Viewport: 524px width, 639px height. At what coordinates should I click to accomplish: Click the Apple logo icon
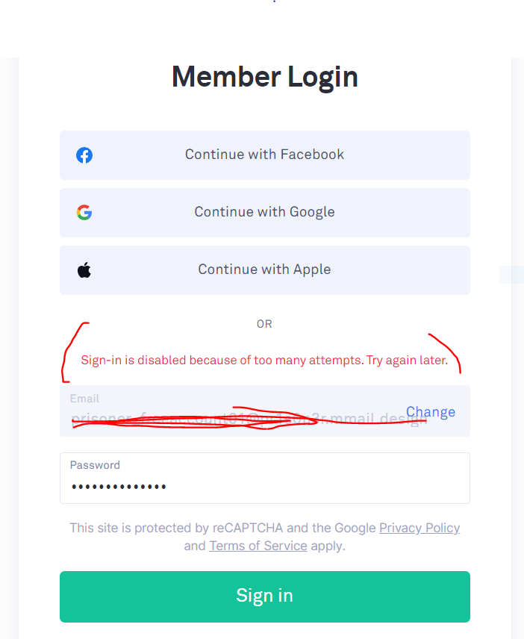[x=84, y=270]
